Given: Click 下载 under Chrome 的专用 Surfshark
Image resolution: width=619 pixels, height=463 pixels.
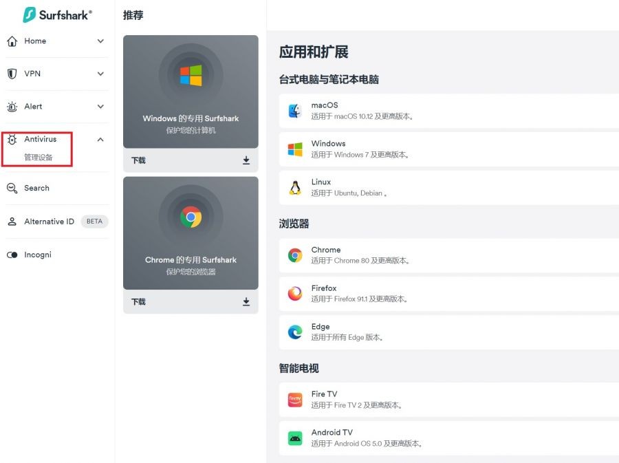Looking at the screenshot, I should (x=139, y=301).
